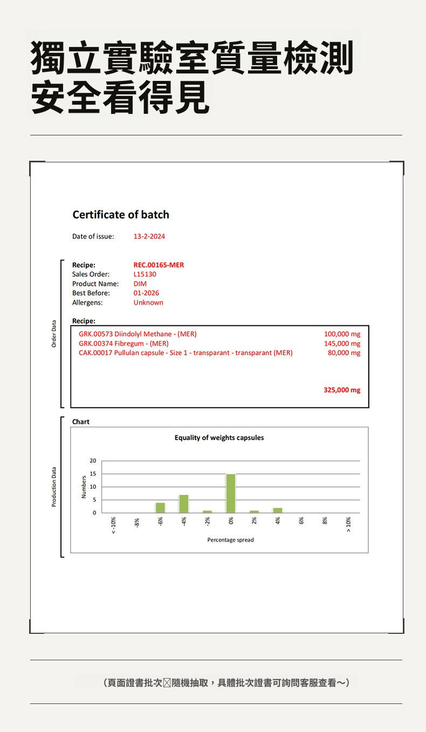426x732 pixels.
Task: Click the green bar at -4%
Action: click(184, 503)
